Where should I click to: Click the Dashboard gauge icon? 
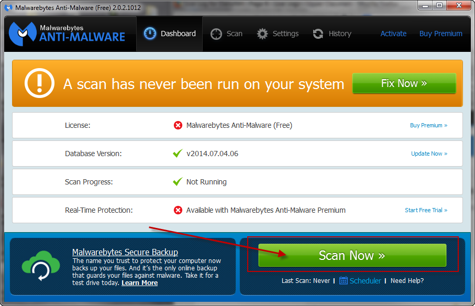pyautogui.click(x=150, y=34)
